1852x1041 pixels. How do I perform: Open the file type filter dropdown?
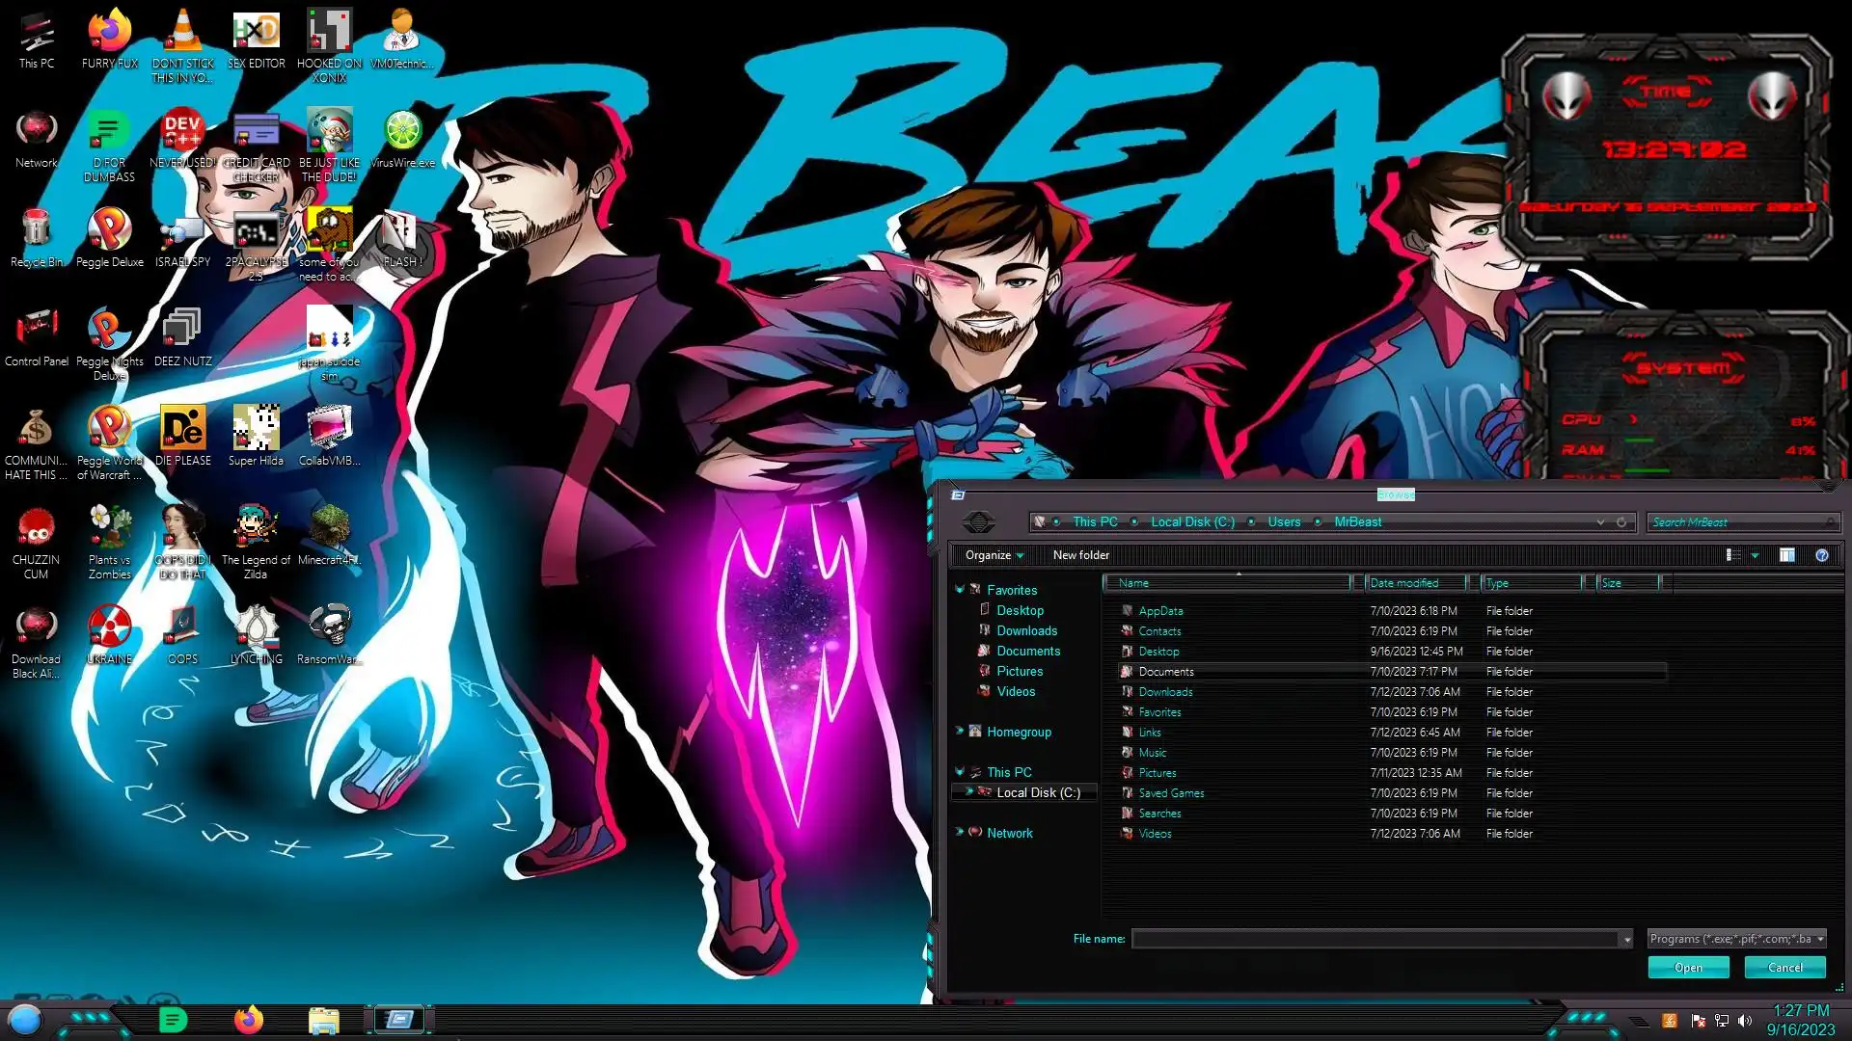1736,939
